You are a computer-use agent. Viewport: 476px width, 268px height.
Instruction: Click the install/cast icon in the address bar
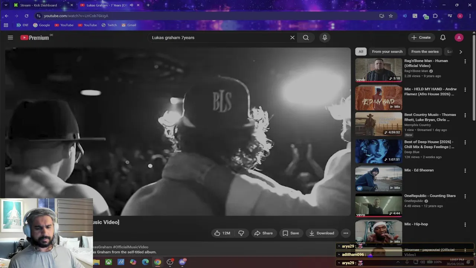[382, 16]
